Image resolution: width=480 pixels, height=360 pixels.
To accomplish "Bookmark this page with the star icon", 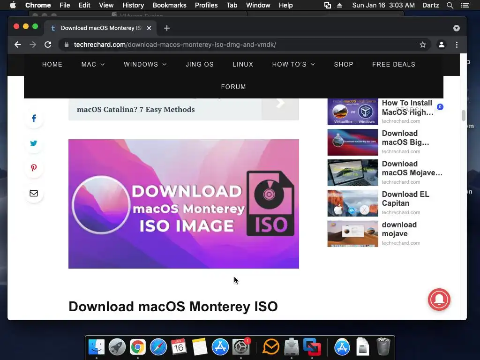I will (423, 45).
